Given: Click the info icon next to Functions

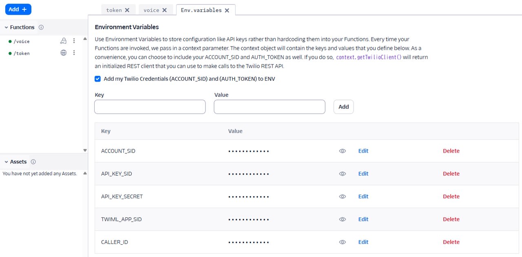Looking at the screenshot, I should pyautogui.click(x=41, y=27).
